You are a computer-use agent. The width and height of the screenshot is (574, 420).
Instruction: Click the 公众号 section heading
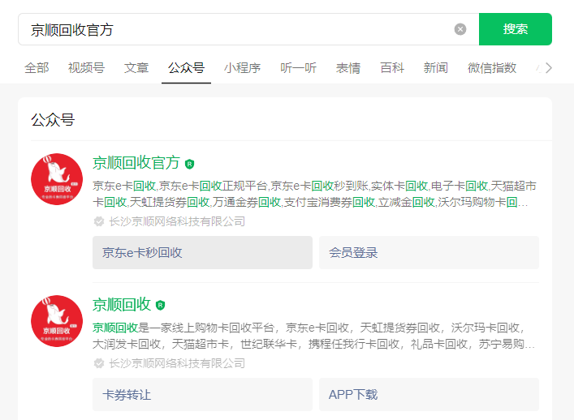53,120
